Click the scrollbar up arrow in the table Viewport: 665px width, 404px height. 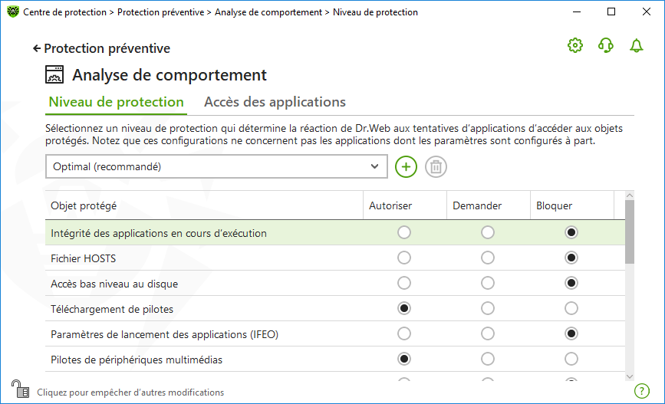630,195
